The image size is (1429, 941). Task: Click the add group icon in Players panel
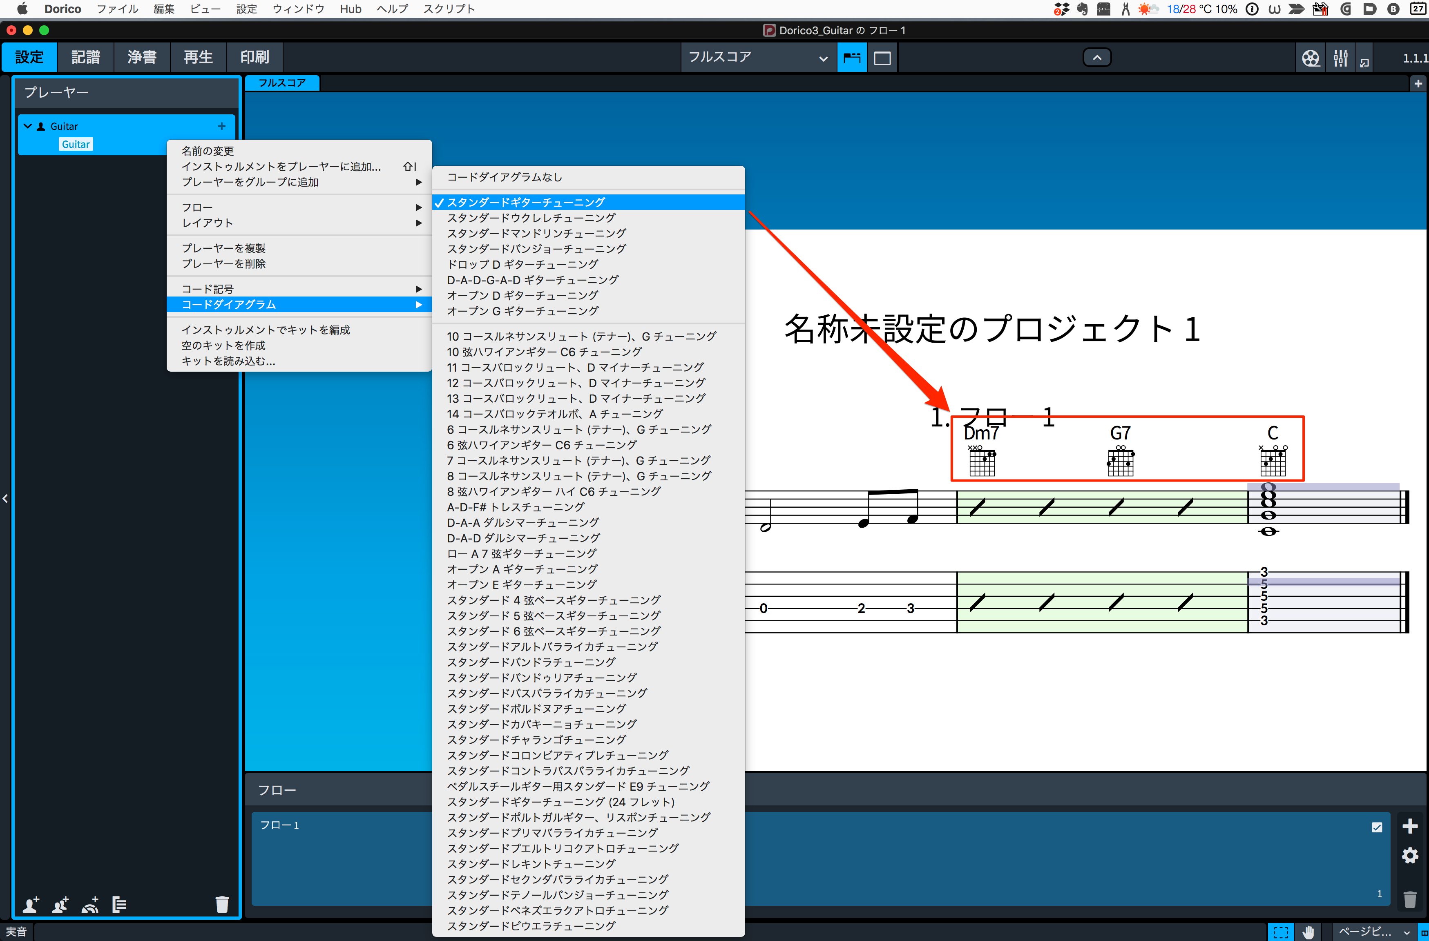pos(119,904)
